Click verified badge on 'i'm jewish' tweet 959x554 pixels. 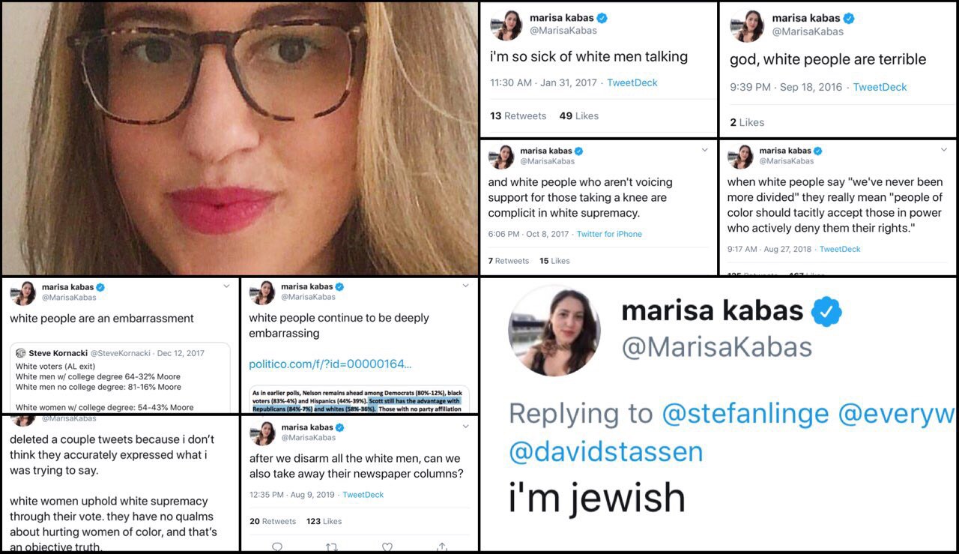[826, 311]
